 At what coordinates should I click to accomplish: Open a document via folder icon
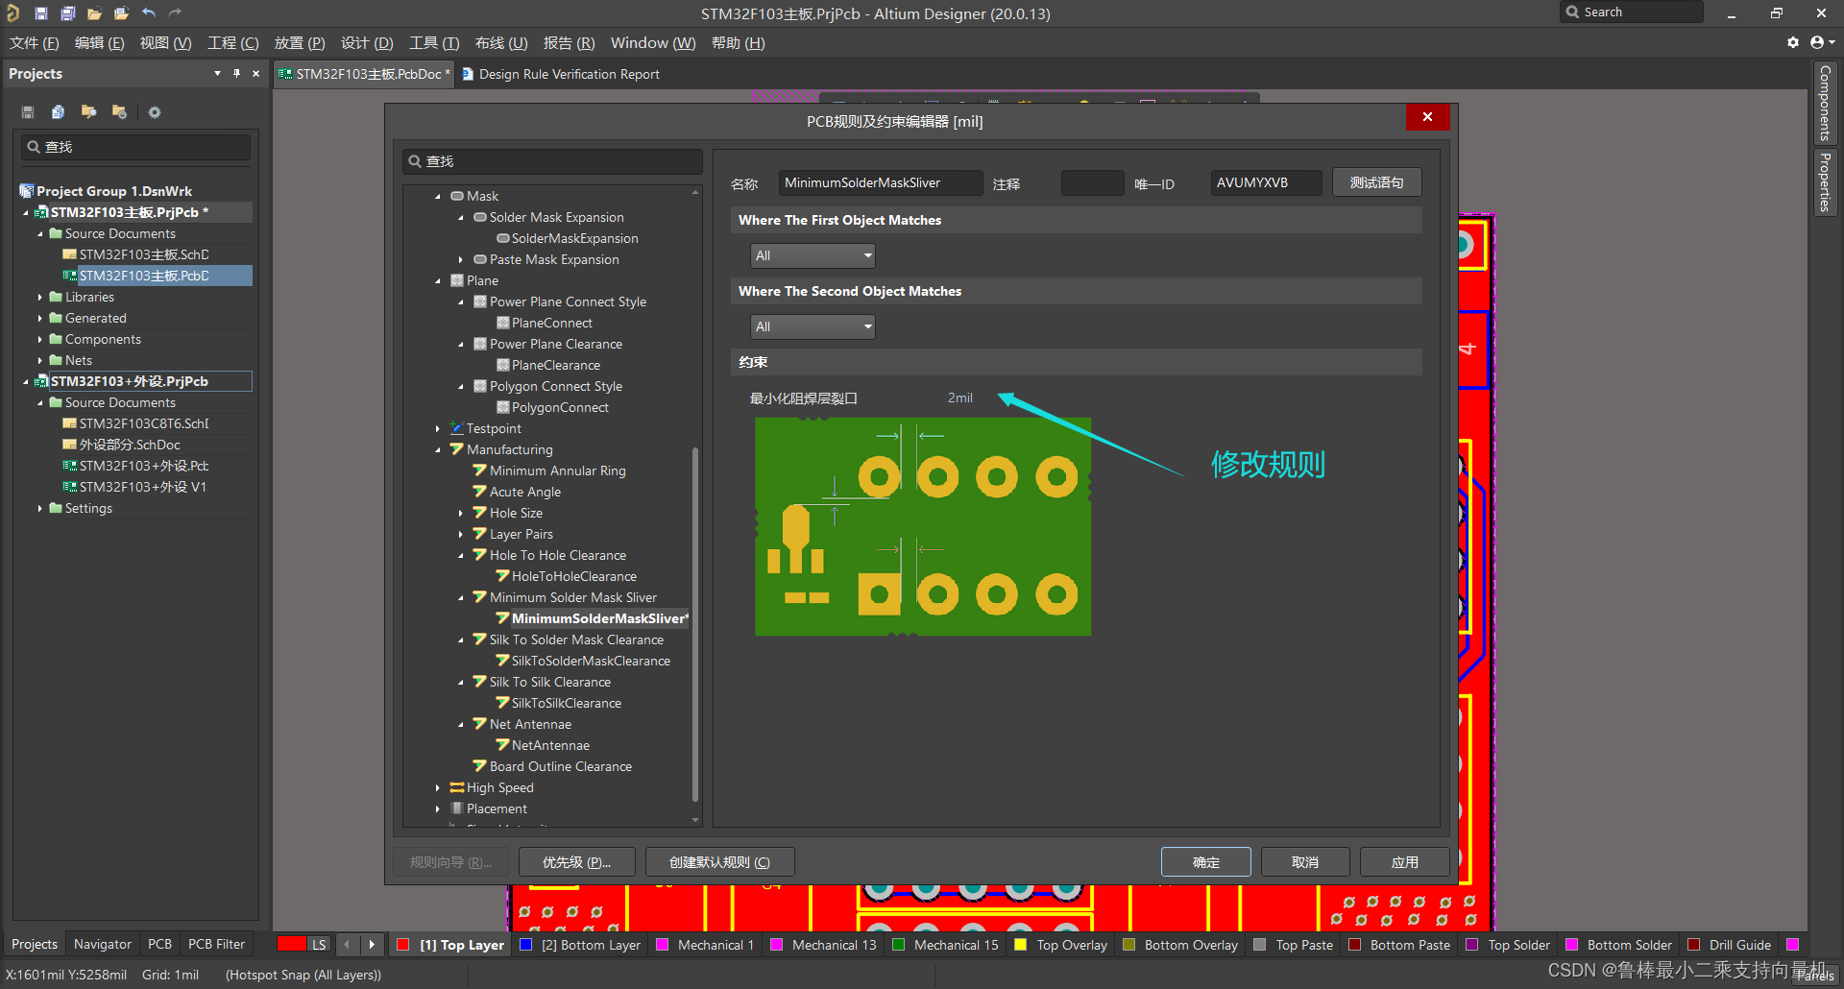[94, 12]
